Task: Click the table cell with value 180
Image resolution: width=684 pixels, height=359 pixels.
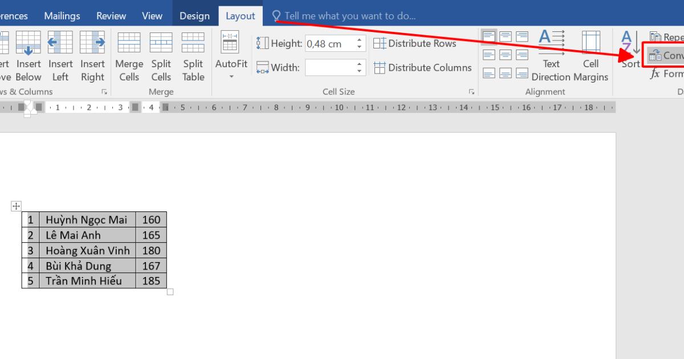Action: point(151,250)
